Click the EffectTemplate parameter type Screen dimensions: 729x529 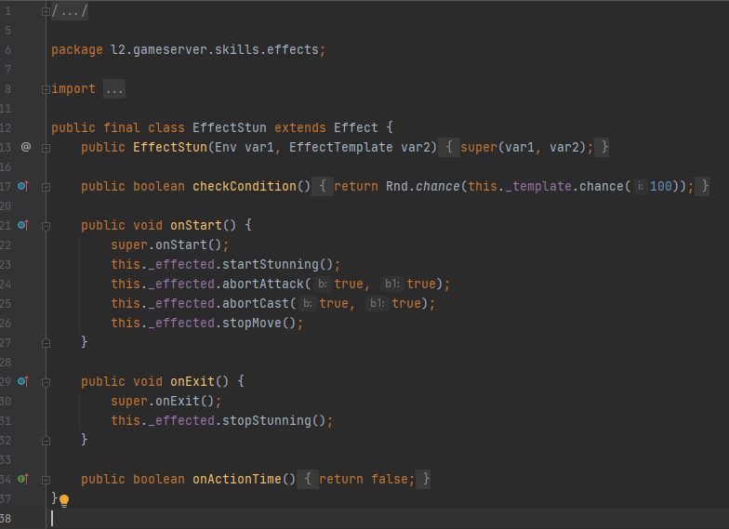(x=340, y=147)
